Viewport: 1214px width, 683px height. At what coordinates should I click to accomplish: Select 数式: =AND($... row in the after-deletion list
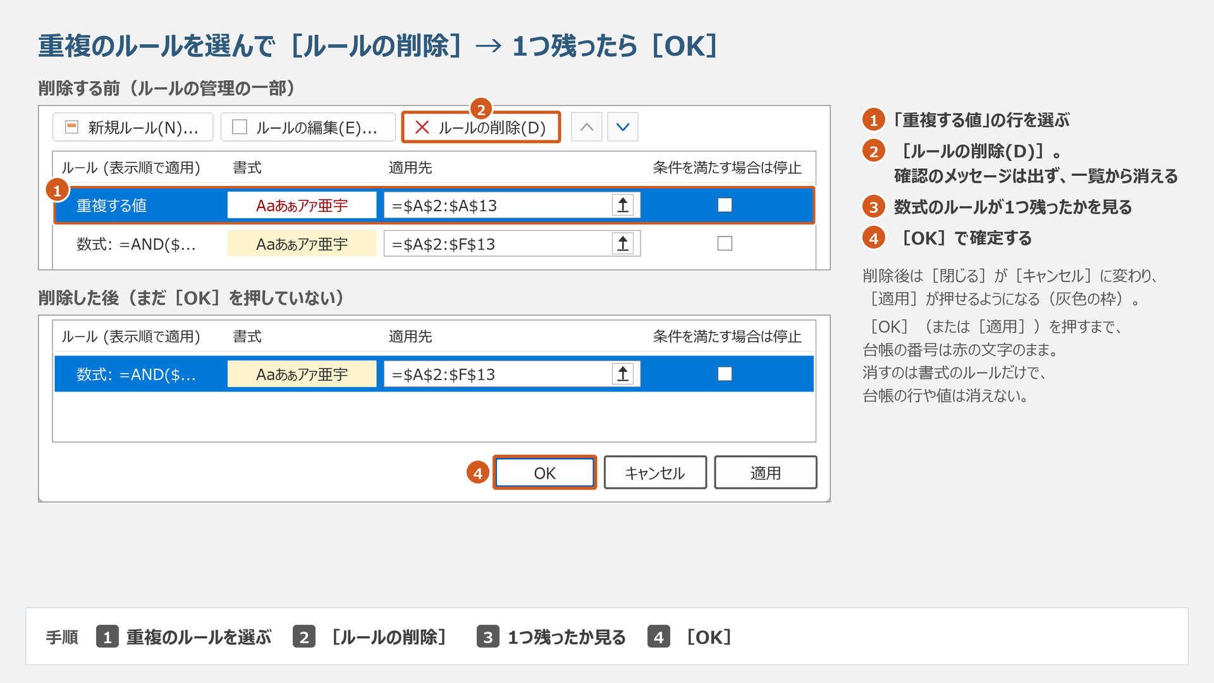click(x=434, y=374)
